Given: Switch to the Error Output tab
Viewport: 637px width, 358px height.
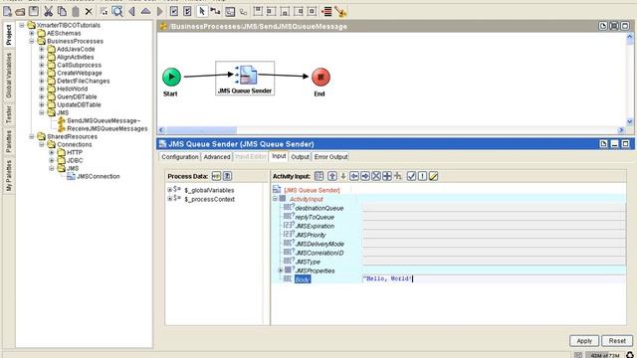Looking at the screenshot, I should tap(330, 157).
